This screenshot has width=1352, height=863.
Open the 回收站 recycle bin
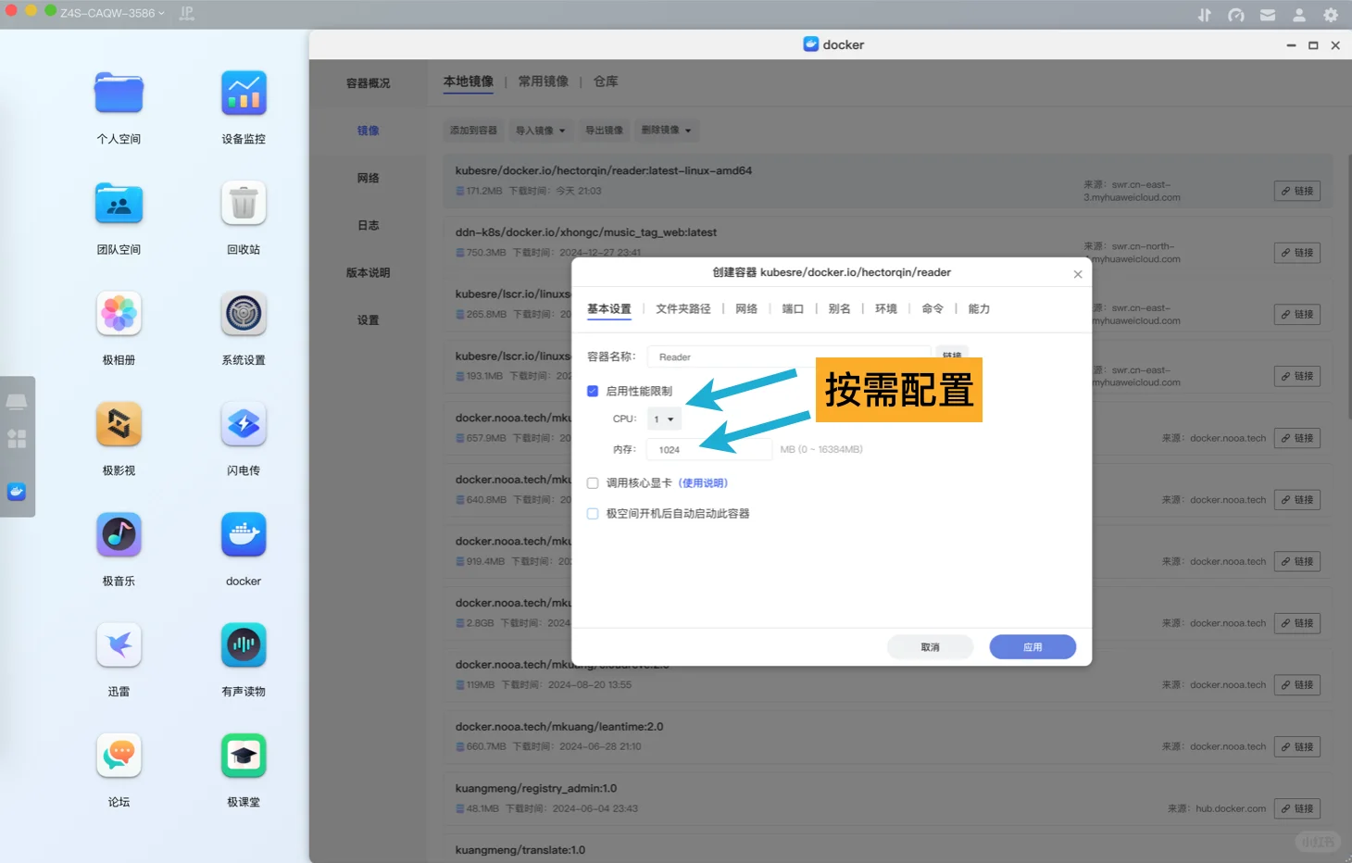[244, 204]
